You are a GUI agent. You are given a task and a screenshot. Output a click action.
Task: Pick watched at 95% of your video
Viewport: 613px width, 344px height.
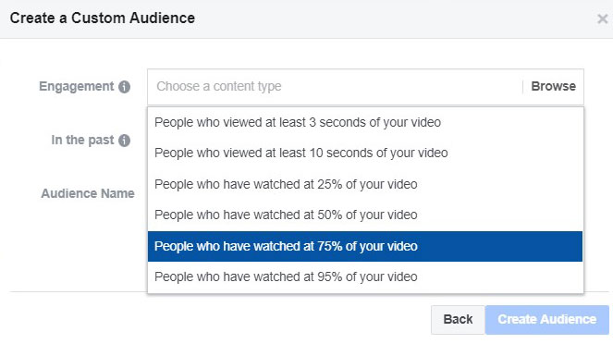pyautogui.click(x=365, y=276)
